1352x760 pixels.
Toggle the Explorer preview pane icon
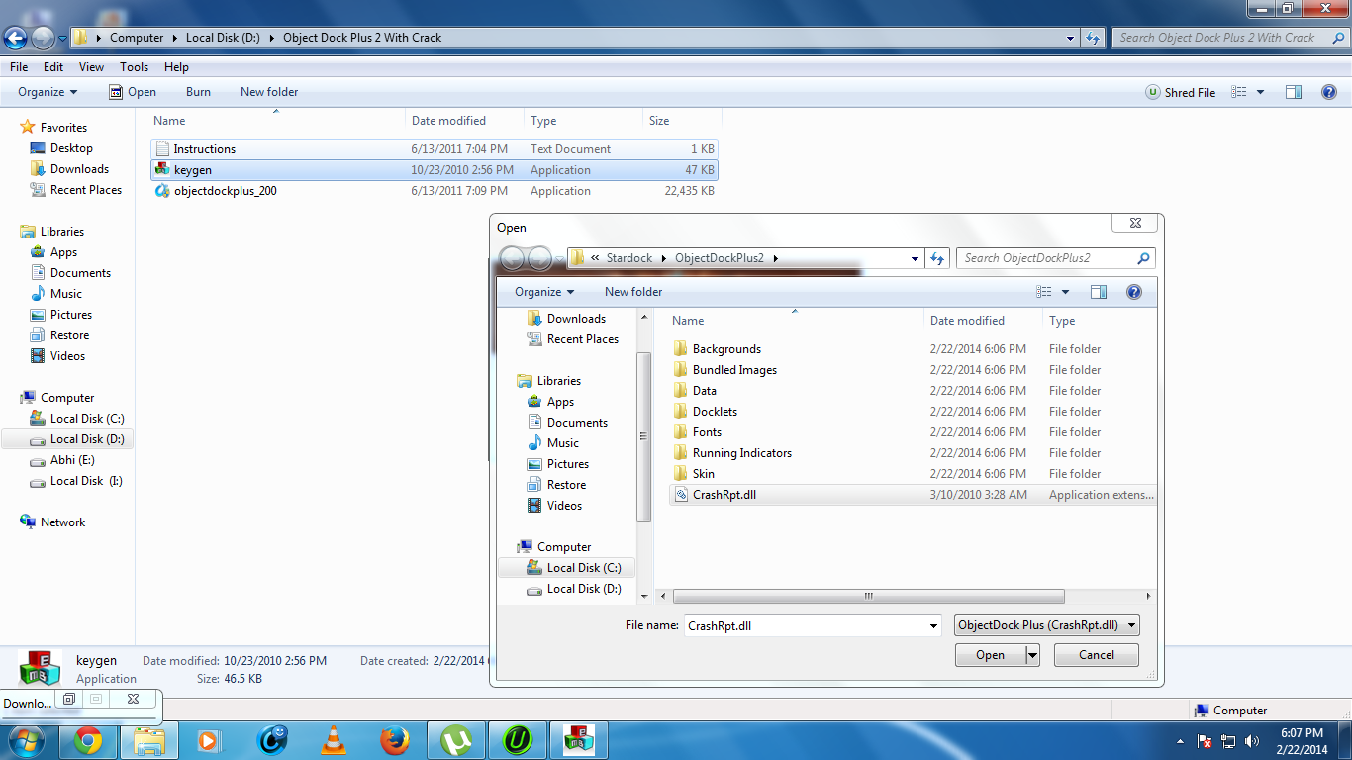[x=1294, y=92]
